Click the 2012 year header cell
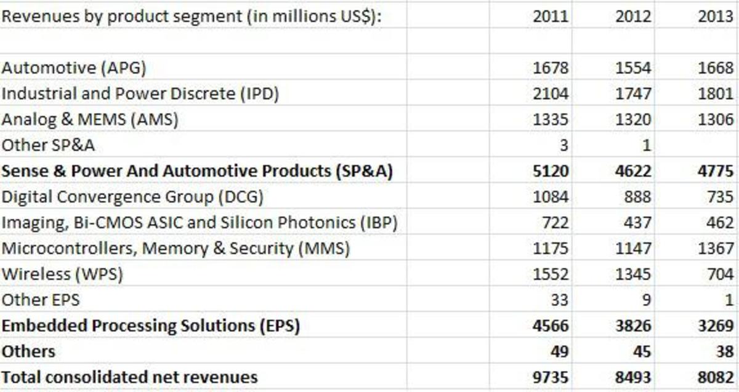The width and height of the screenshot is (739, 392). [633, 17]
